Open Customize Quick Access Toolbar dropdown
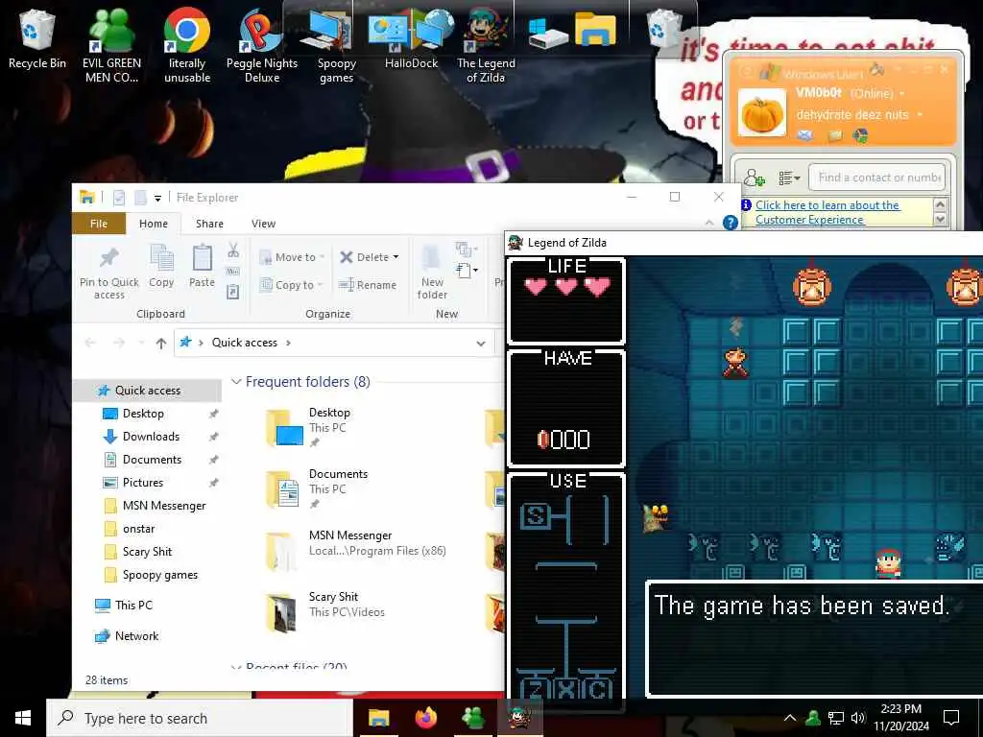 click(x=158, y=198)
